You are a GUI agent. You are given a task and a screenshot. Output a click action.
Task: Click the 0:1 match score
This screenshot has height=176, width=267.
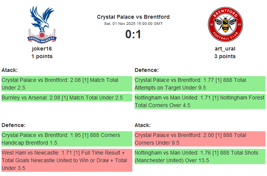pos(133,34)
